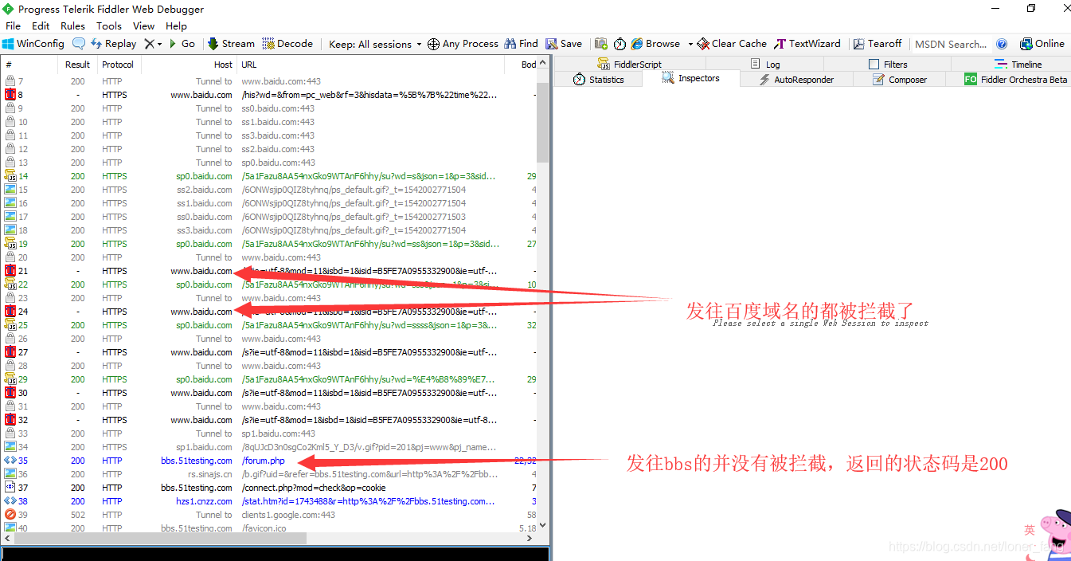Image resolution: width=1071 pixels, height=561 pixels.
Task: Select session 29 sp0.baidu.com row
Action: point(269,379)
